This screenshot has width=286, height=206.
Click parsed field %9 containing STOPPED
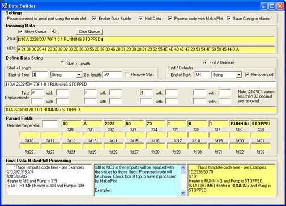261,124
